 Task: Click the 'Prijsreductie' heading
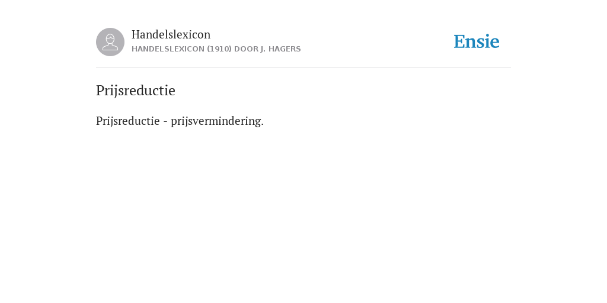point(136,91)
